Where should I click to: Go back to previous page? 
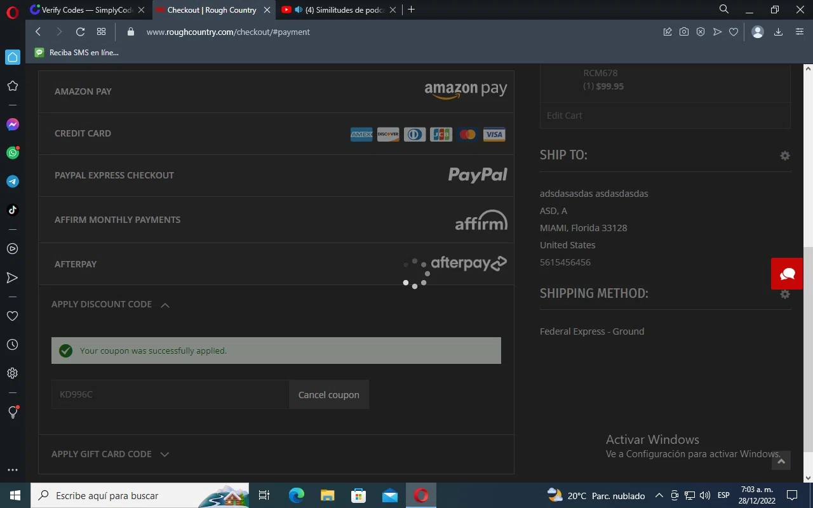coord(38,32)
